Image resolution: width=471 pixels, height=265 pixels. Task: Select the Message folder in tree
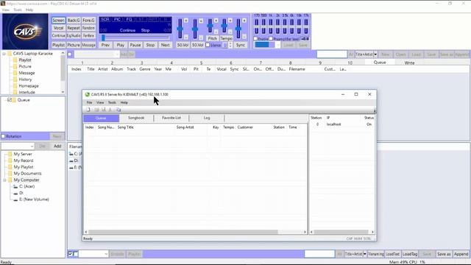(26, 73)
